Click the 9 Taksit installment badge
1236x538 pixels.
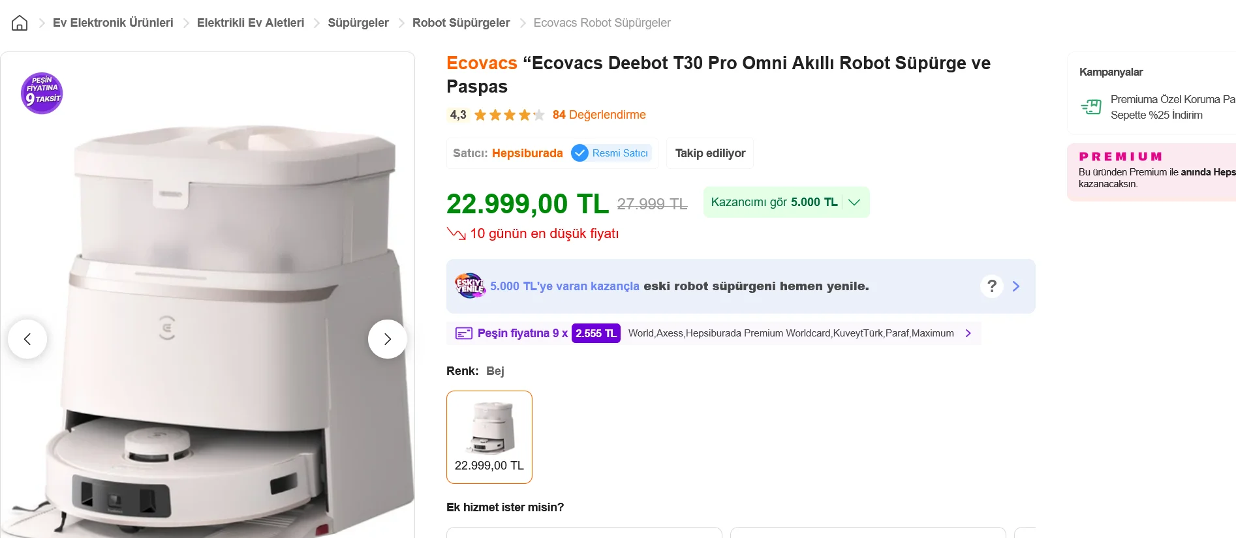coord(42,93)
